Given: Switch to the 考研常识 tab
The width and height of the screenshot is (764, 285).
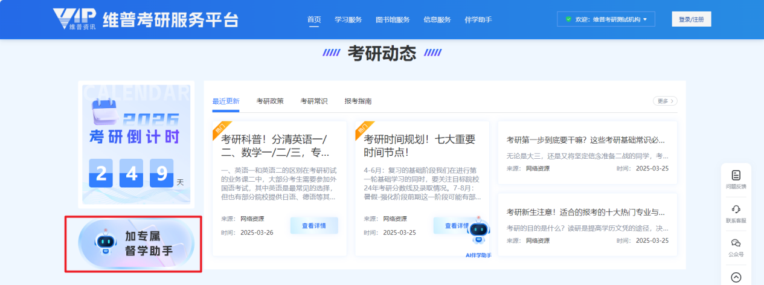Looking at the screenshot, I should pos(314,101).
